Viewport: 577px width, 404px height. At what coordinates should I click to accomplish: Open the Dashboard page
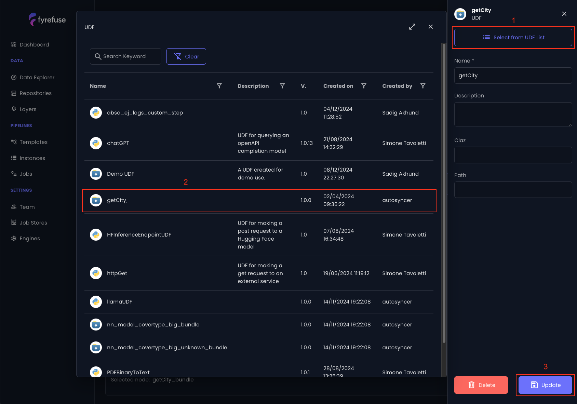click(34, 45)
